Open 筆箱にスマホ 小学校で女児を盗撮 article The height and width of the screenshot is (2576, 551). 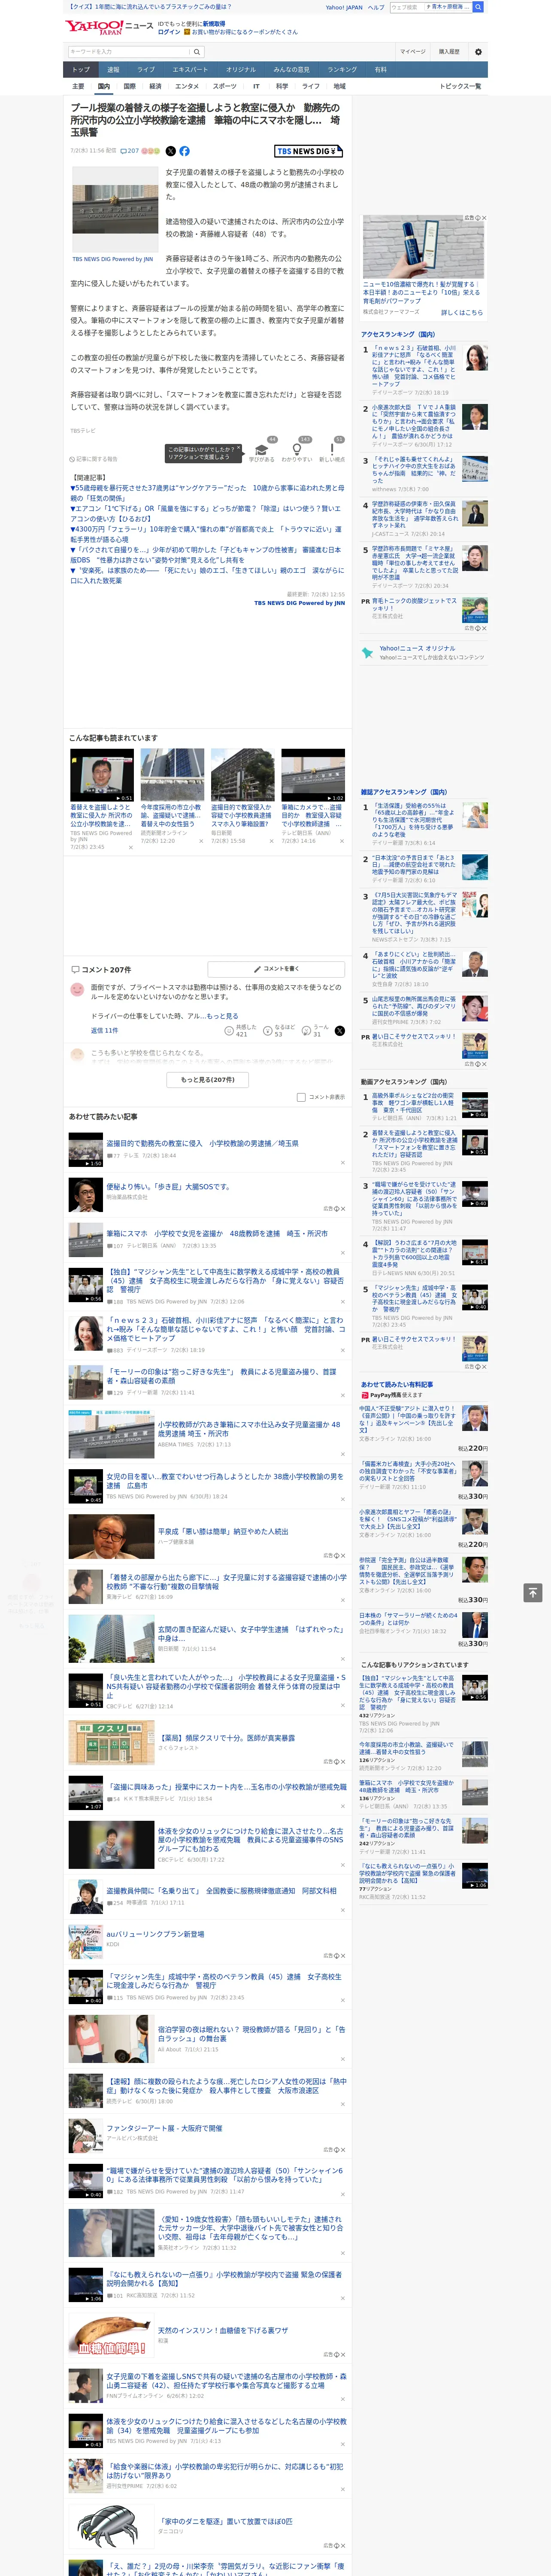[x=217, y=1233]
